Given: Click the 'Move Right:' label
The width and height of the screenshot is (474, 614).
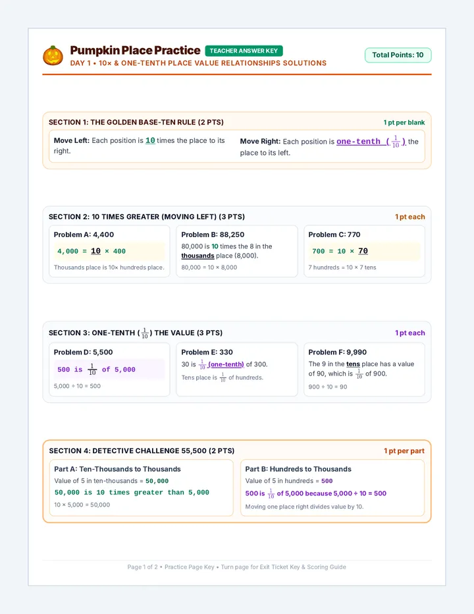Looking at the screenshot, I should tap(260, 142).
